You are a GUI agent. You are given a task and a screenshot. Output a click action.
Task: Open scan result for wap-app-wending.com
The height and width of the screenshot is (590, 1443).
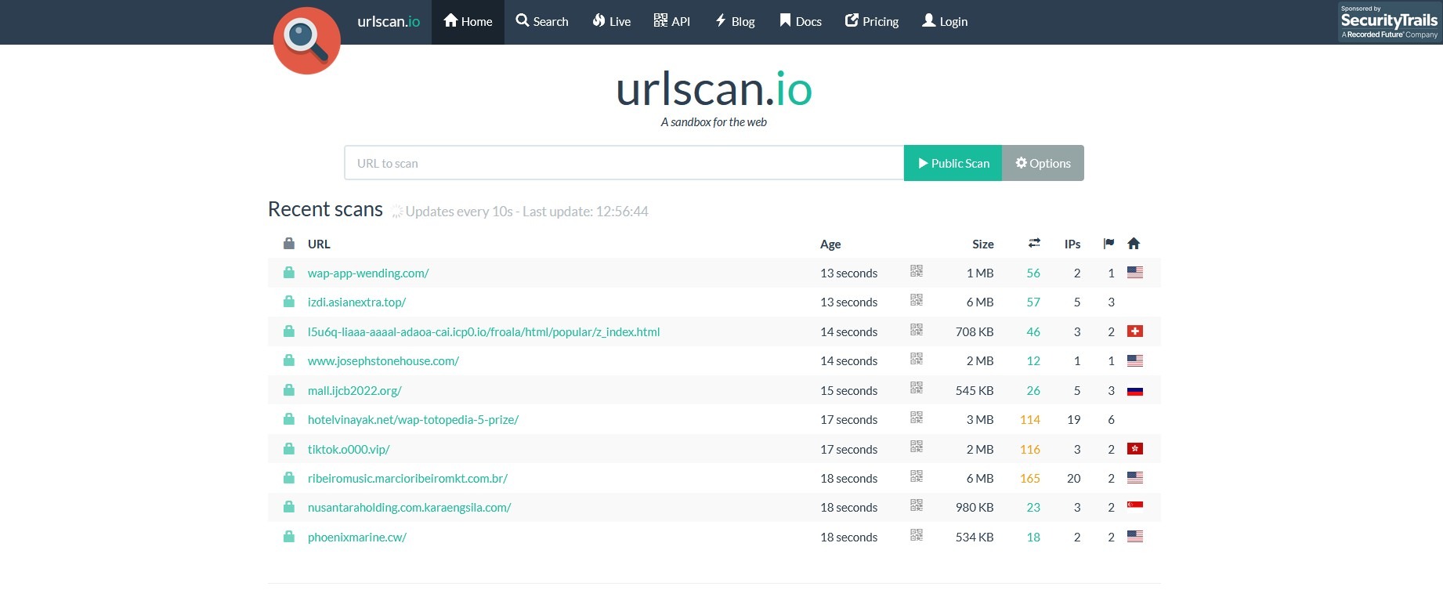368,273
